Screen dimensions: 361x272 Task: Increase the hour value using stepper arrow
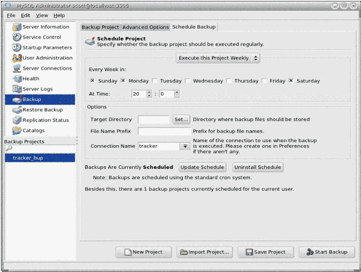(149, 92)
